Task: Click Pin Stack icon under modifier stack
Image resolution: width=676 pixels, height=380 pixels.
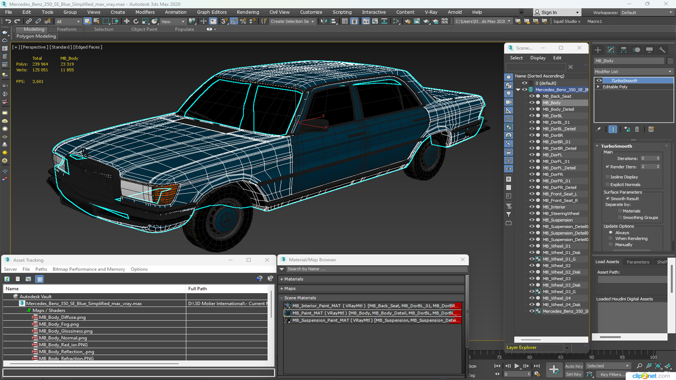Action: tap(598, 129)
